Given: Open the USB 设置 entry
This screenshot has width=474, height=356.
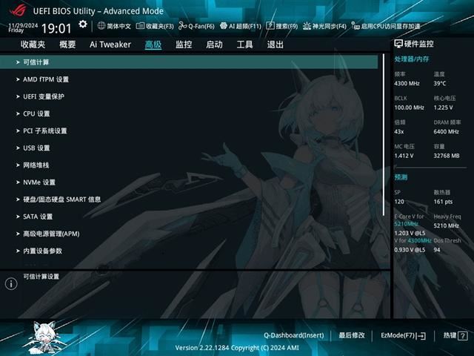Looking at the screenshot, I should [36, 148].
